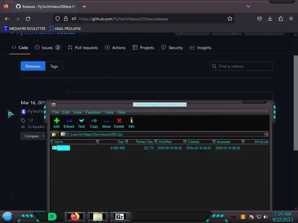Open commit 1c4aa4d link
The width and height of the screenshot is (298, 223).
pyautogui.click(x=36, y=127)
